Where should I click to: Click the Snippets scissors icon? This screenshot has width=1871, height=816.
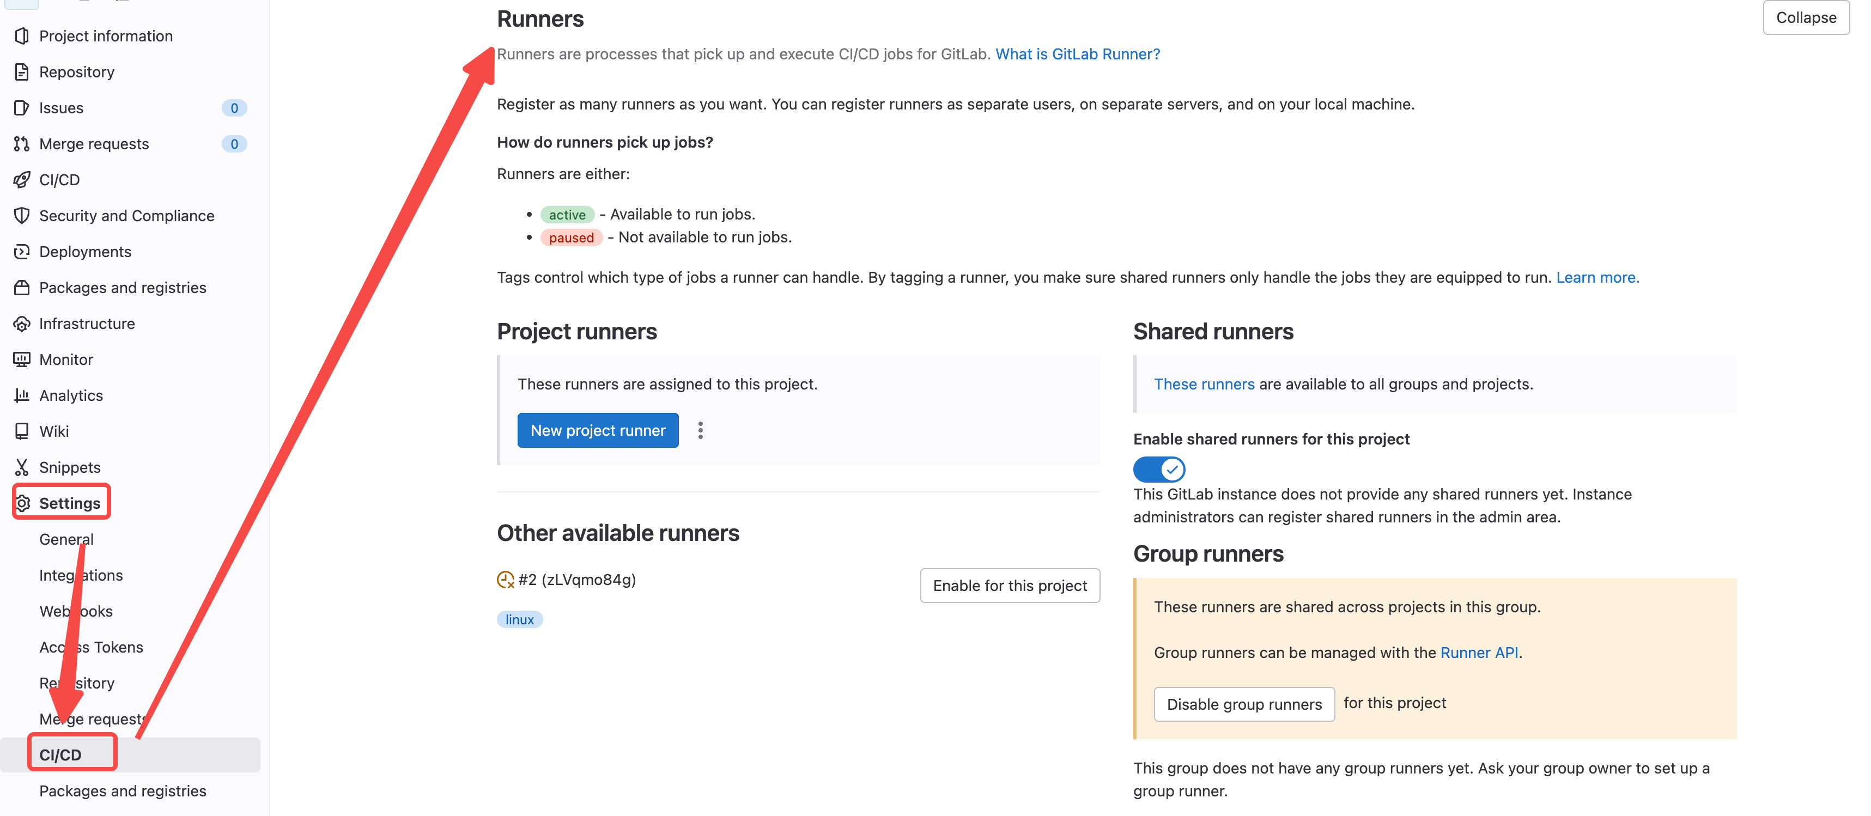coord(22,467)
